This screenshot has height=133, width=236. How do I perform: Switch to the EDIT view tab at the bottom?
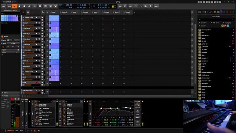(22, 131)
